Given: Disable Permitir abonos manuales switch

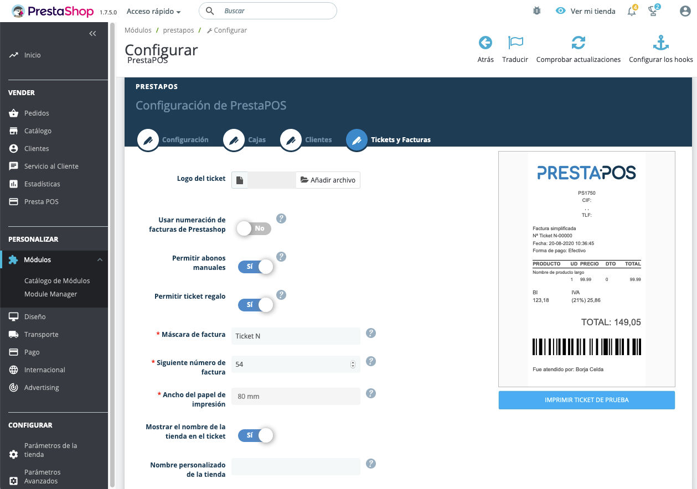Looking at the screenshot, I should (256, 267).
